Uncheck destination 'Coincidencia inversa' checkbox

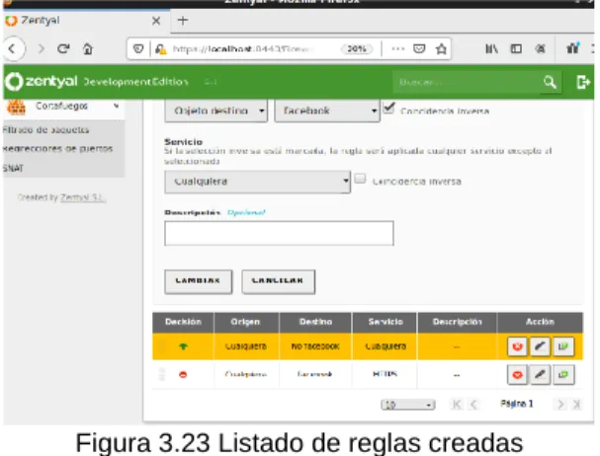tap(388, 109)
